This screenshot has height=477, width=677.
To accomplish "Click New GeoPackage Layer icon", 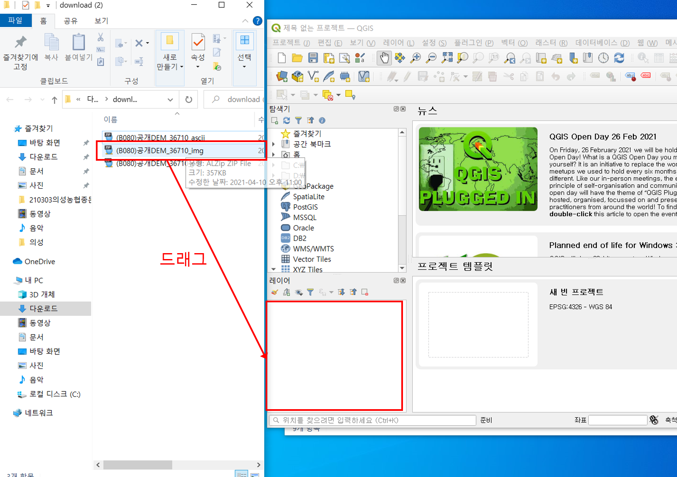I will [297, 77].
